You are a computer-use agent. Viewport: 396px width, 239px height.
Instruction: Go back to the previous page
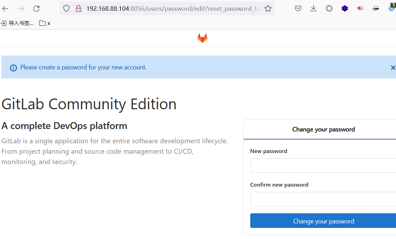click(6, 9)
